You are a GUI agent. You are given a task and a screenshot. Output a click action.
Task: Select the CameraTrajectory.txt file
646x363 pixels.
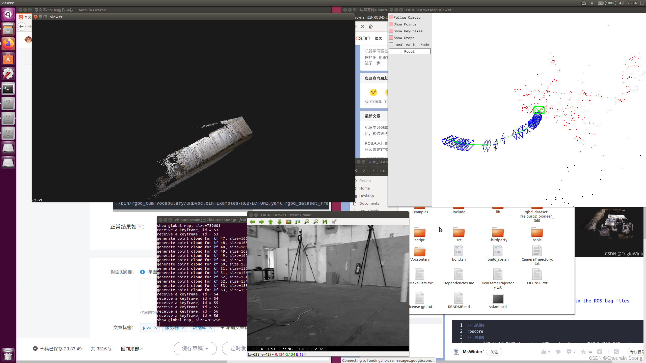coord(537,255)
